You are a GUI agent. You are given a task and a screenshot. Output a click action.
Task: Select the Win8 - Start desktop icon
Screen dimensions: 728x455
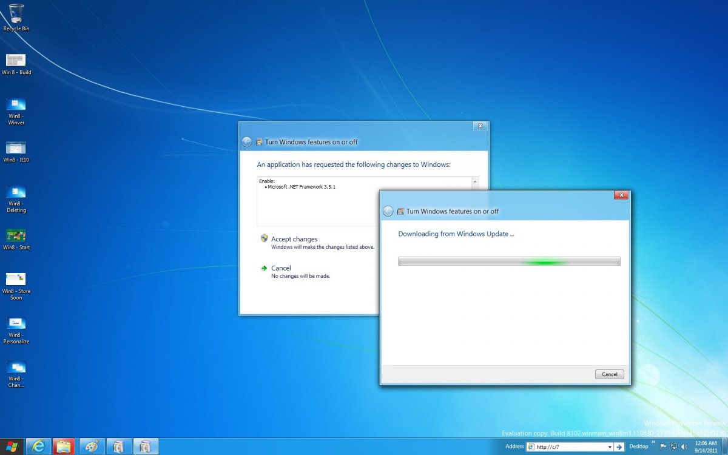click(x=16, y=239)
